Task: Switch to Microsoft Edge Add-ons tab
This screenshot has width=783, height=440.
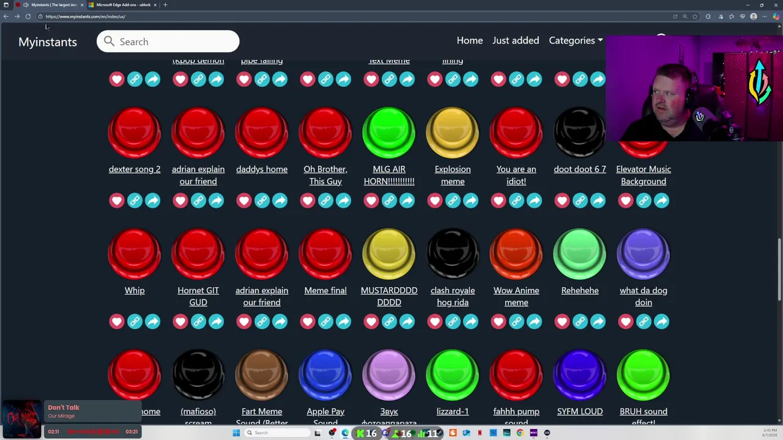Action: [x=123, y=5]
